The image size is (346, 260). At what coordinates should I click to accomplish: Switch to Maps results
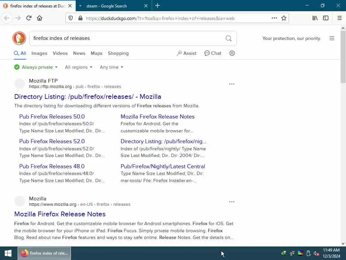click(96, 53)
